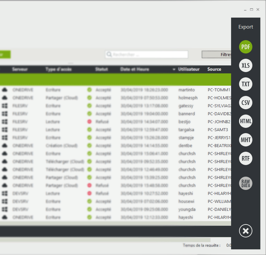266x255 pixels.
Task: Export the report as PDF
Action: pos(246,47)
